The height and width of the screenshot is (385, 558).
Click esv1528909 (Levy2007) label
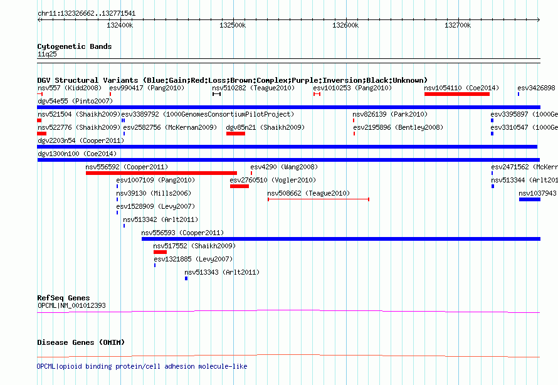pos(155,206)
